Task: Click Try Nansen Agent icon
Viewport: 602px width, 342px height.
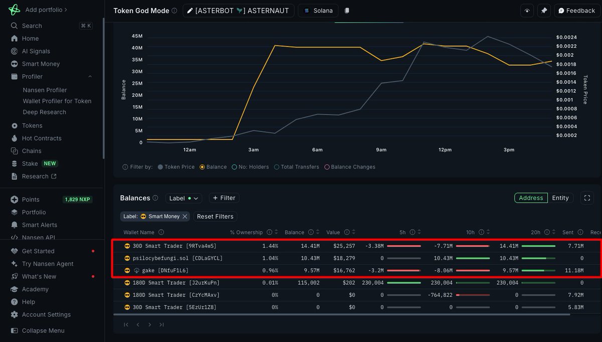Action: click(x=14, y=264)
